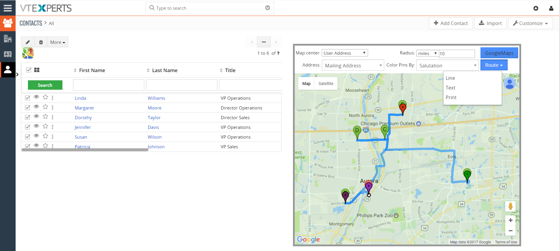
Task: Open the miles radius unit dropdown
Action: pos(428,53)
